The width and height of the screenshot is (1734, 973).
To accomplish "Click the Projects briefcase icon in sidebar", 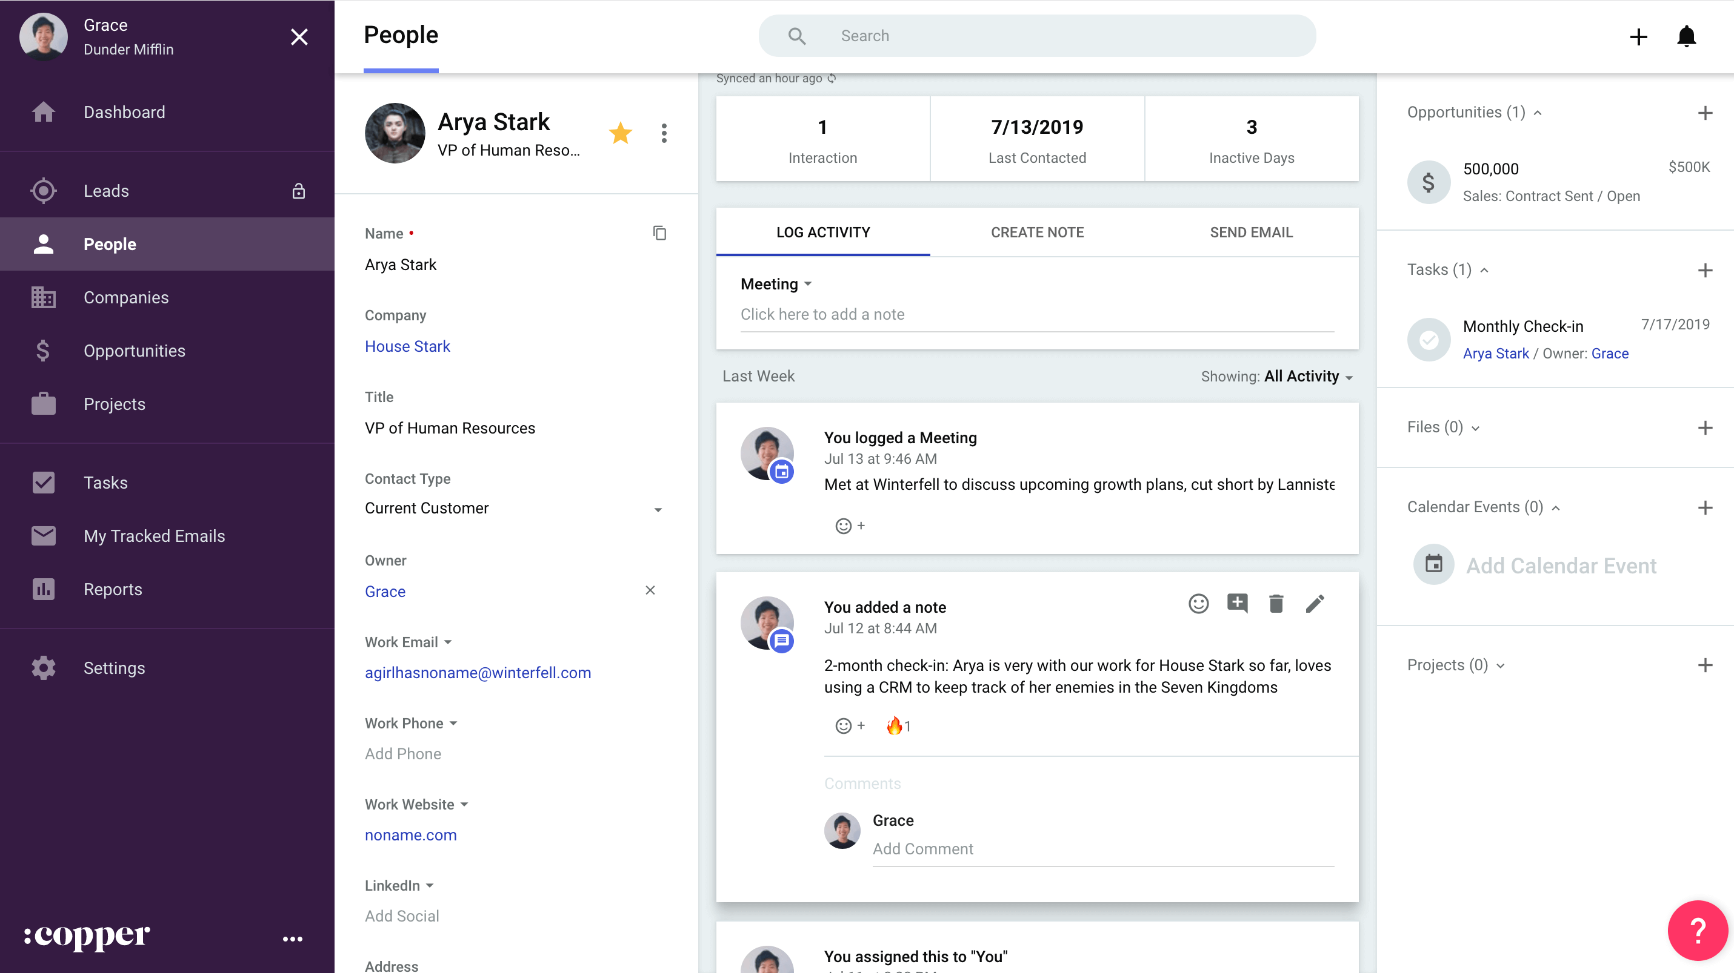I will tap(44, 403).
